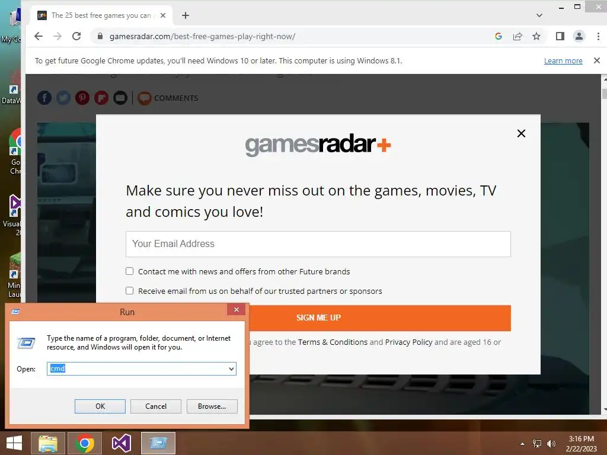Click the Windows Start button
The height and width of the screenshot is (455, 607).
click(x=14, y=443)
